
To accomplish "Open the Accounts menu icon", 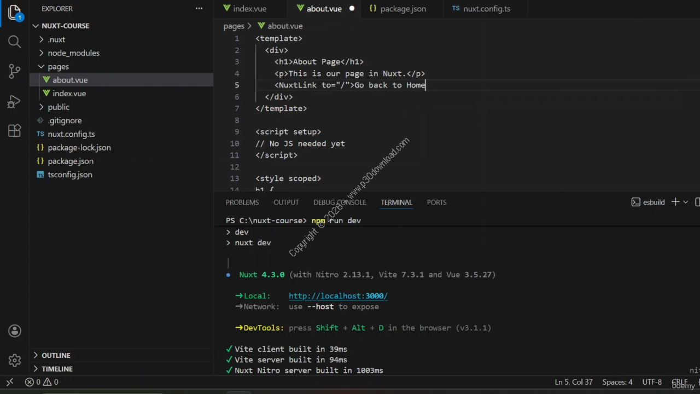I will point(15,331).
